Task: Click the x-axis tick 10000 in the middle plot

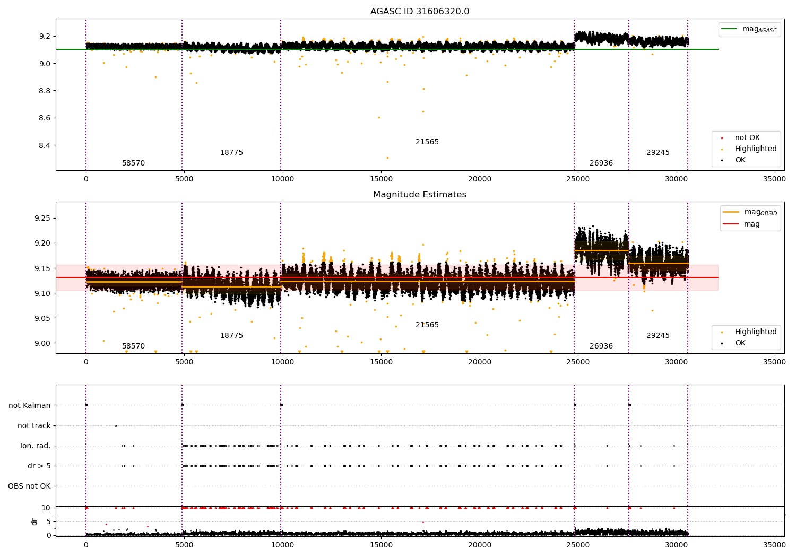Action: click(283, 362)
